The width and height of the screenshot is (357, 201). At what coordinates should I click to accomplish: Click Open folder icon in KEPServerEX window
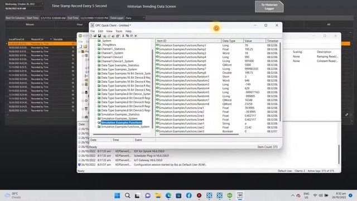(85, 46)
